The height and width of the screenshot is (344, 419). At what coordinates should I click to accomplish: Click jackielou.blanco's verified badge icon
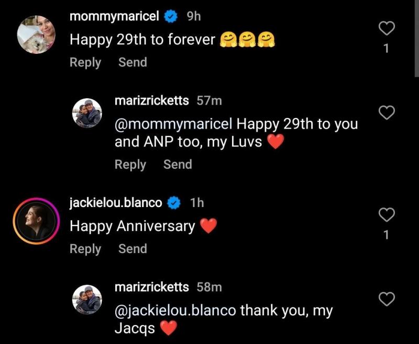point(174,203)
